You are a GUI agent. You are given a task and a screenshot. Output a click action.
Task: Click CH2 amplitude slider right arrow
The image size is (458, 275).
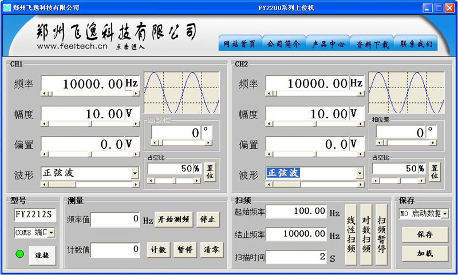361,123
